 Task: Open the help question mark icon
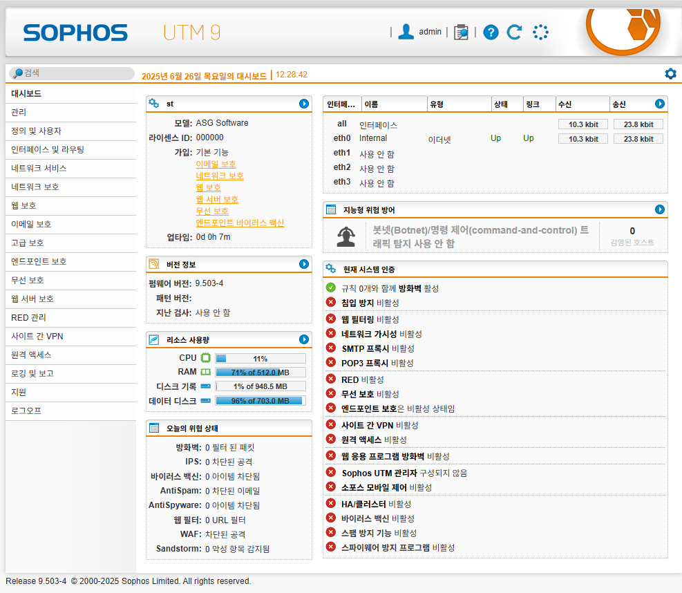(491, 32)
